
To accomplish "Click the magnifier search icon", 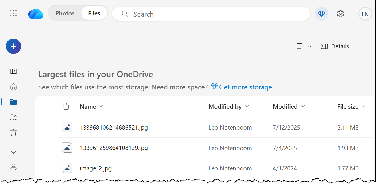I will [125, 14].
